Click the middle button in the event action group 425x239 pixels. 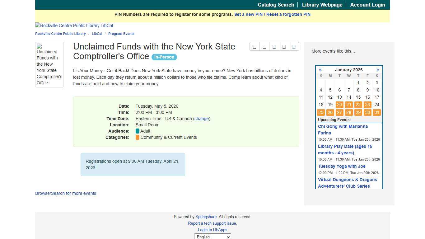[x=274, y=47]
